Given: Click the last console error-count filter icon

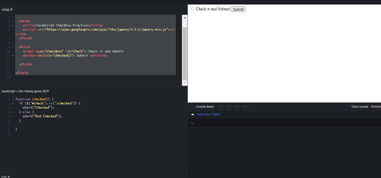Looking at the screenshot, I should pyautogui.click(x=244, y=106).
